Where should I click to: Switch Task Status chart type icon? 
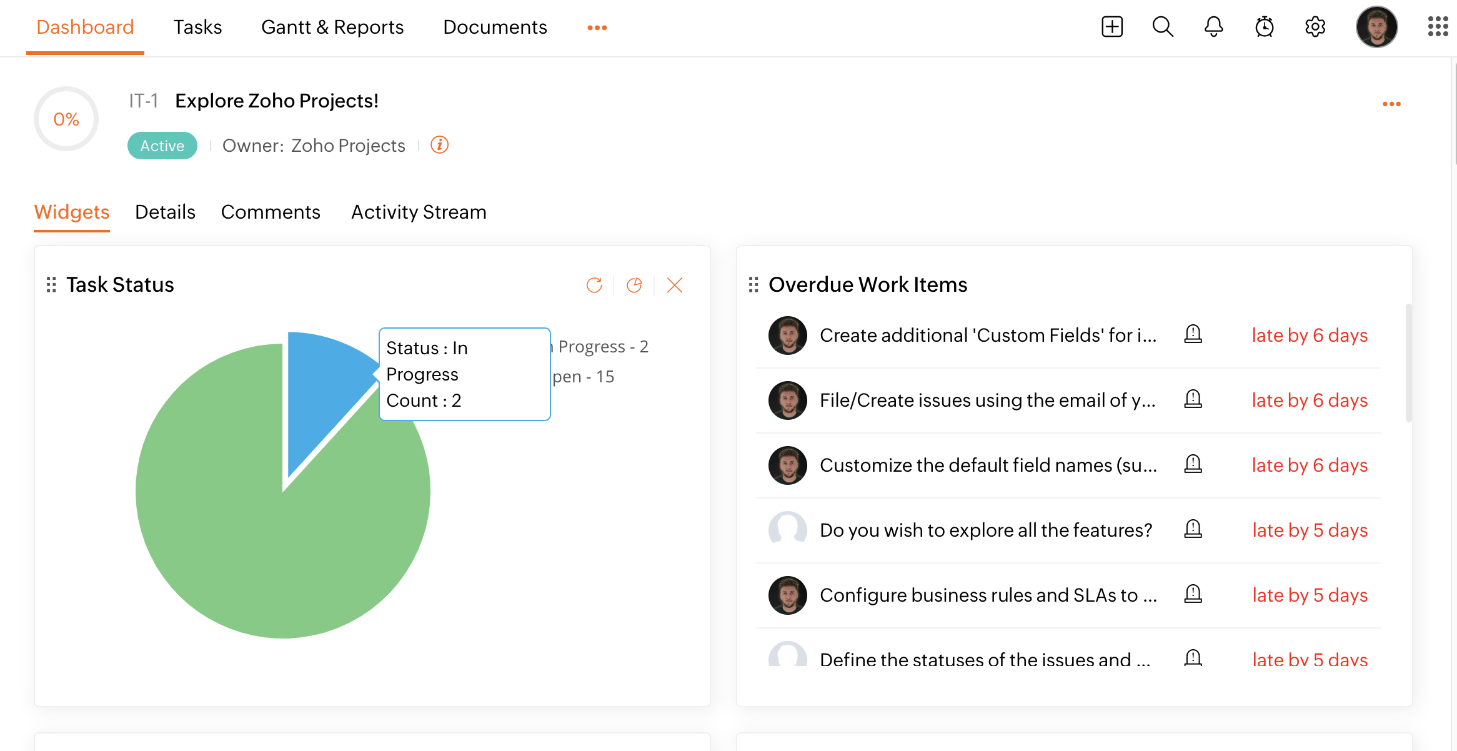tap(634, 285)
